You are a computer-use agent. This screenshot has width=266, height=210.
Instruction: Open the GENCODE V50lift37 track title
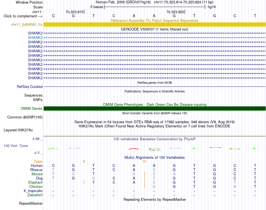tap(154, 29)
